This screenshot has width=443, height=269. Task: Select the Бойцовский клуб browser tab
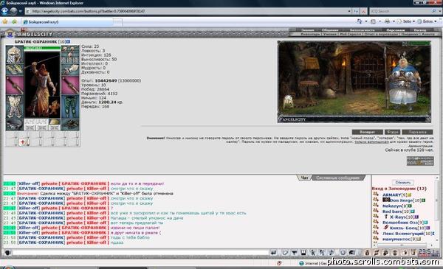pos(68,21)
